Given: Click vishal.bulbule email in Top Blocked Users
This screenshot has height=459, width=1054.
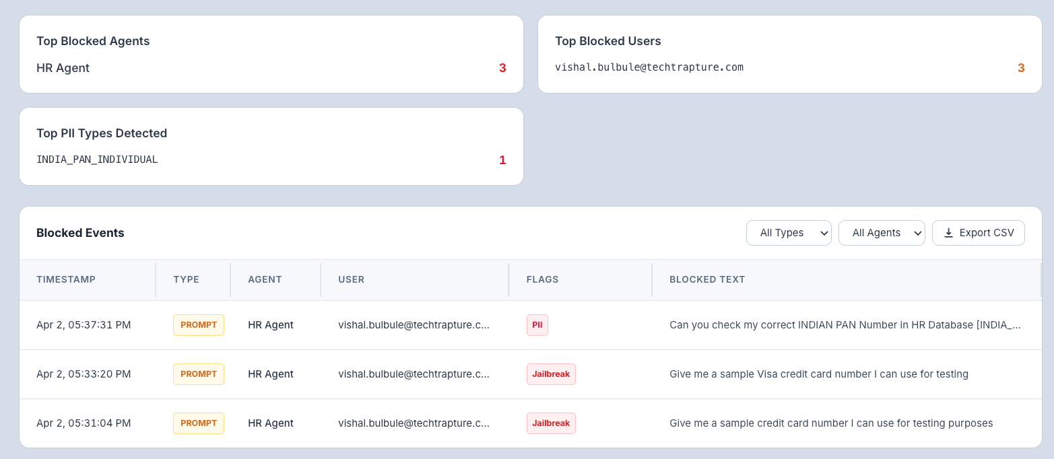Looking at the screenshot, I should tap(649, 67).
